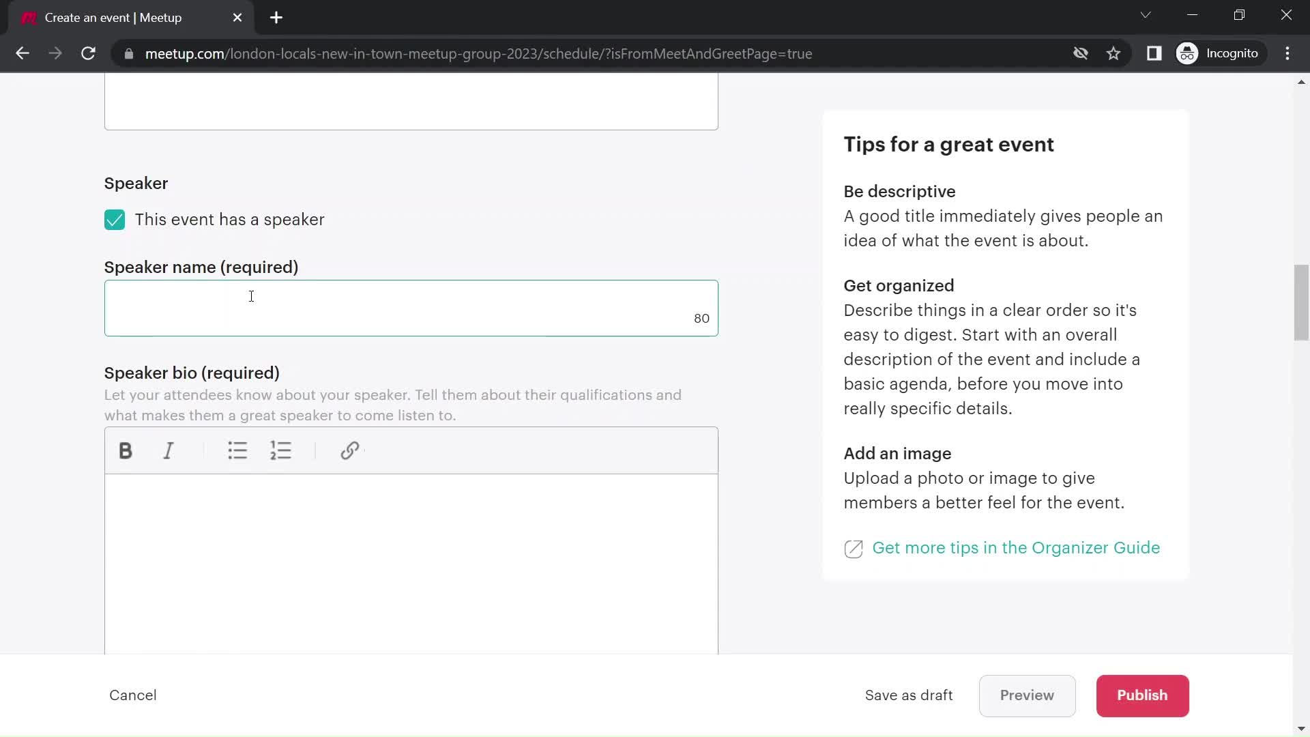Viewport: 1310px width, 737px height.
Task: Click the Incognito profile icon
Action: (1189, 54)
